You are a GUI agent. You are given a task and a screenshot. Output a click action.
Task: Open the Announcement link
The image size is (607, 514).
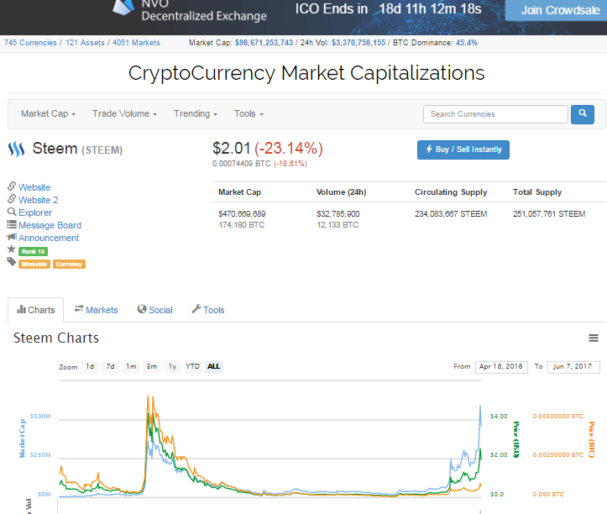click(x=49, y=238)
